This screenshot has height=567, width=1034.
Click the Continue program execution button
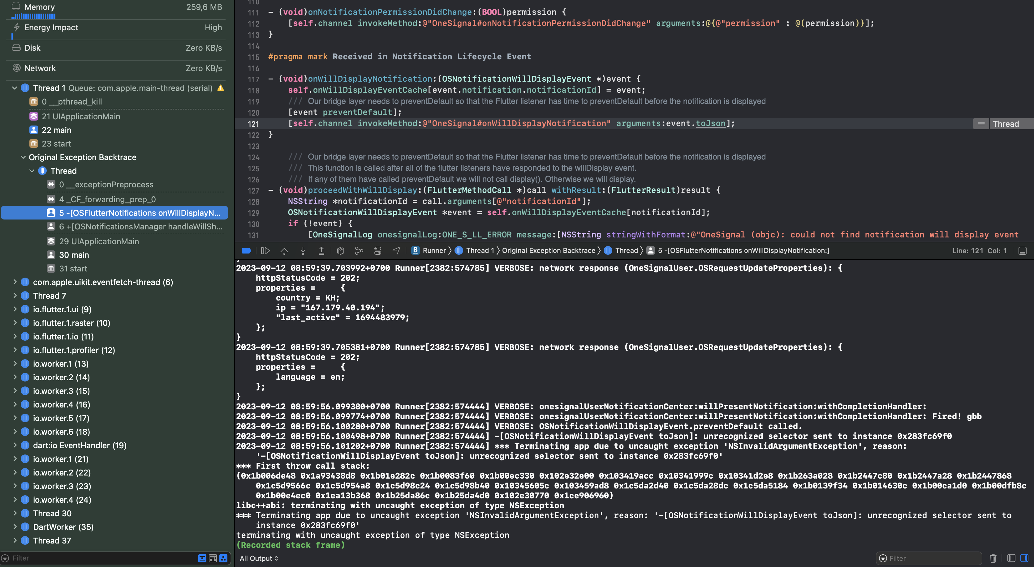(266, 250)
